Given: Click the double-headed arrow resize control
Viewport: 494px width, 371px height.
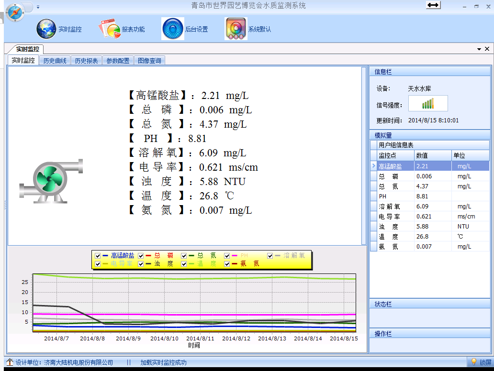Looking at the screenshot, I should pyautogui.click(x=433, y=5).
